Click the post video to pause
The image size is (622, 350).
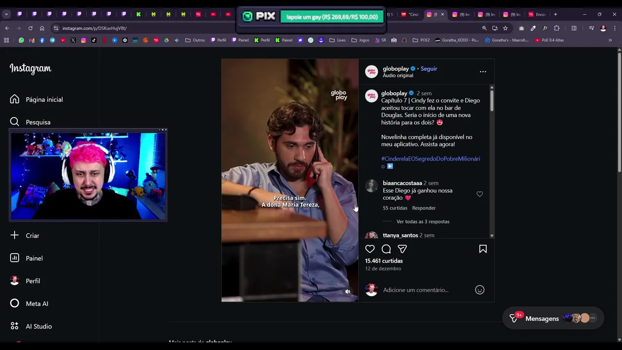(x=290, y=180)
